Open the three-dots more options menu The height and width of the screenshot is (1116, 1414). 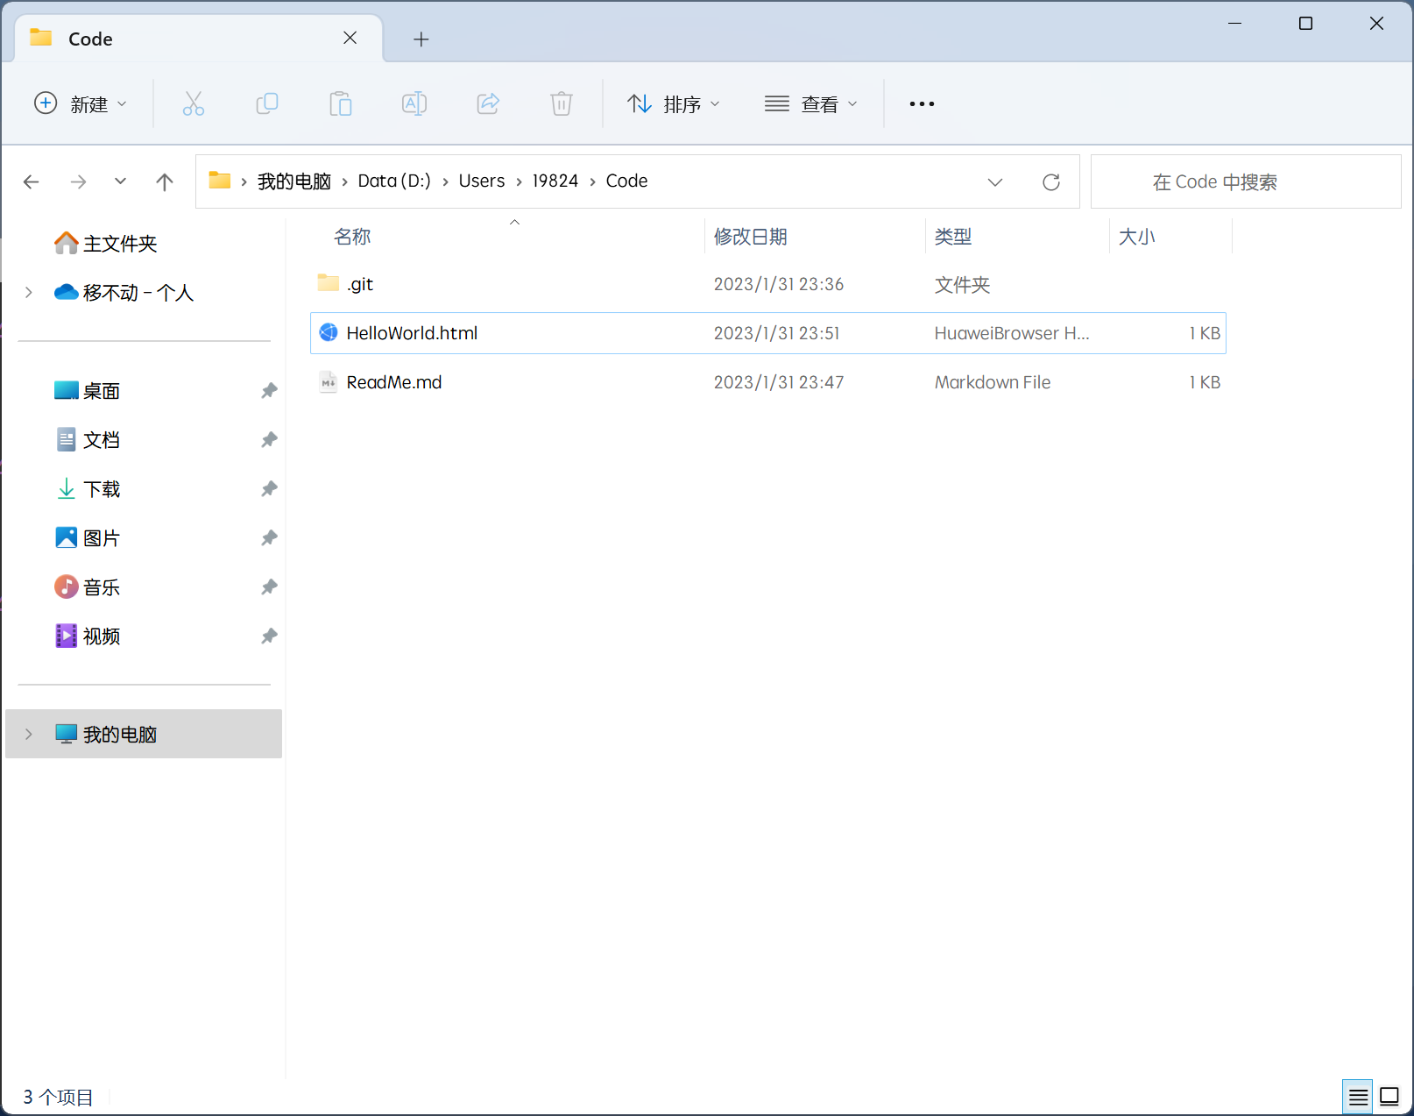click(x=922, y=103)
